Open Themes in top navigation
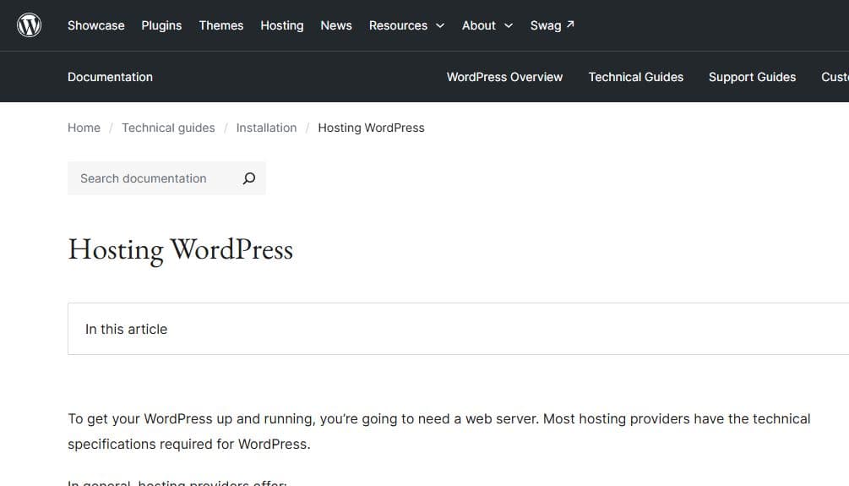The image size is (849, 486). coord(221,25)
